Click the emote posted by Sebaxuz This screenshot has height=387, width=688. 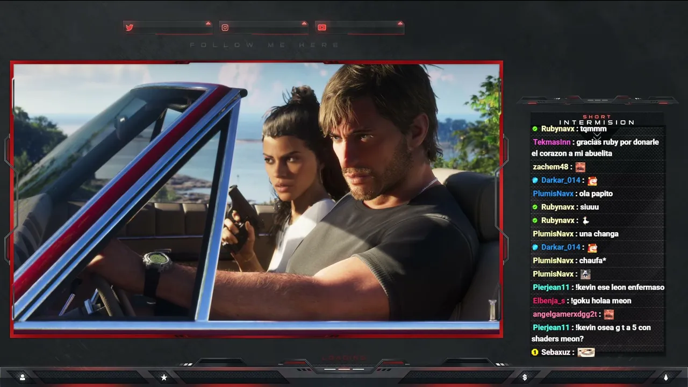point(586,352)
